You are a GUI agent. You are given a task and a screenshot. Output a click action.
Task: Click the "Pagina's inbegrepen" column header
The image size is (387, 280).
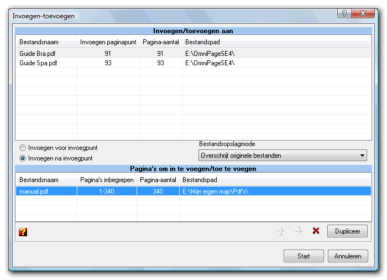[108, 180]
